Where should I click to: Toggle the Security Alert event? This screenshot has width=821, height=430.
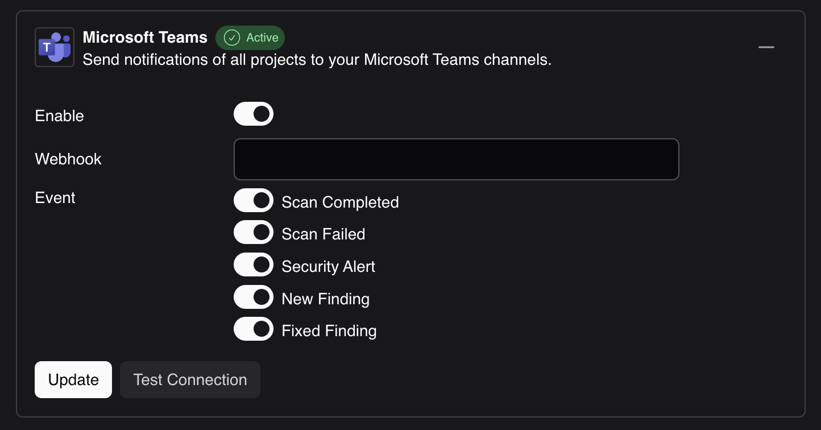click(254, 264)
